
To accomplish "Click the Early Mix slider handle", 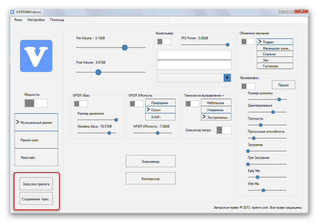I will (x=258, y=177).
